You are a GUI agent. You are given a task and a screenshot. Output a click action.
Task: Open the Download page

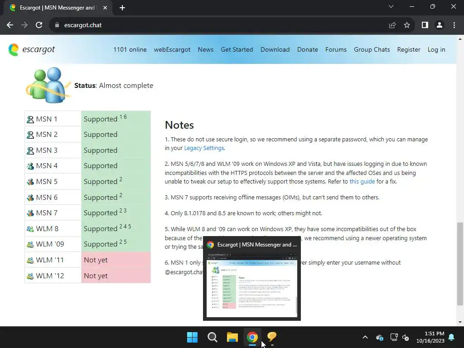coord(275,49)
